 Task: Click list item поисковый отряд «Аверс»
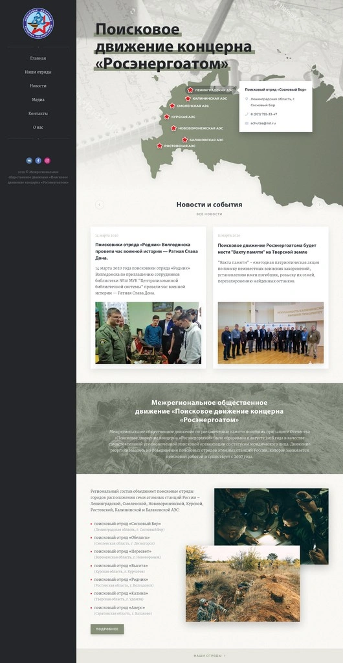coord(120,607)
